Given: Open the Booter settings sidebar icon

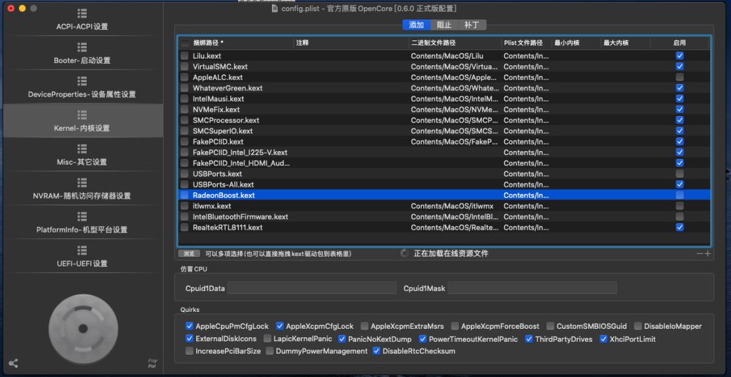Looking at the screenshot, I should [x=82, y=48].
